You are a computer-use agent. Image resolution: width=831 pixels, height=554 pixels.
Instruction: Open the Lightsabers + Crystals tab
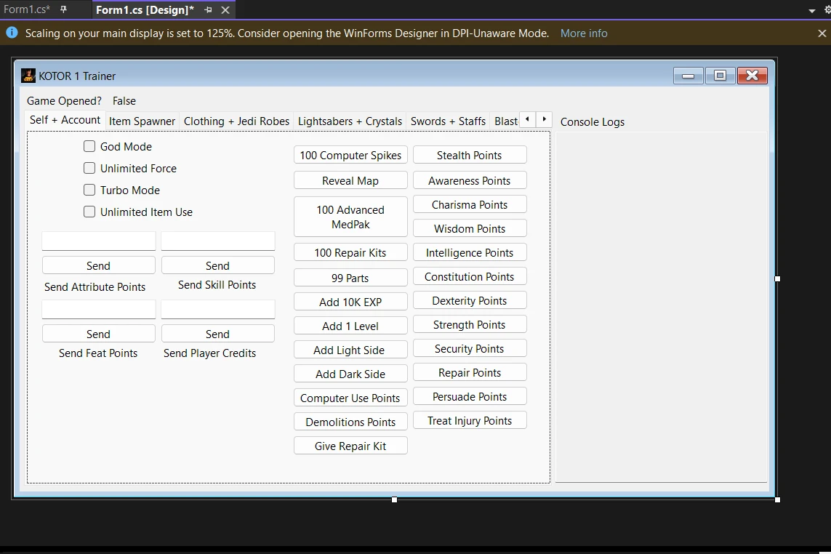click(350, 121)
